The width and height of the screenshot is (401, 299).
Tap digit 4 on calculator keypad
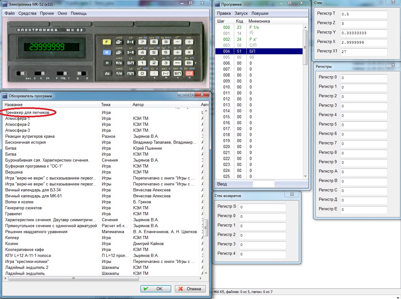[142, 52]
